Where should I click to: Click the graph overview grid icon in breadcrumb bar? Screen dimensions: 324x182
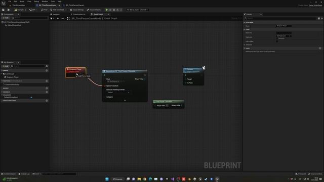[68, 18]
